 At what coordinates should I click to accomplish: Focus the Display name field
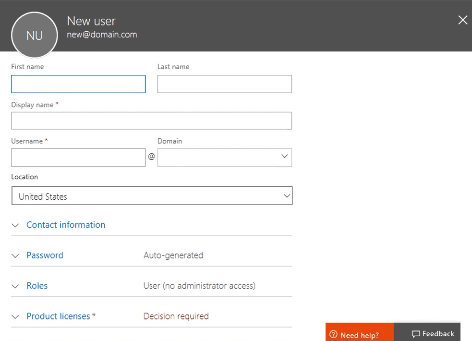tap(151, 121)
